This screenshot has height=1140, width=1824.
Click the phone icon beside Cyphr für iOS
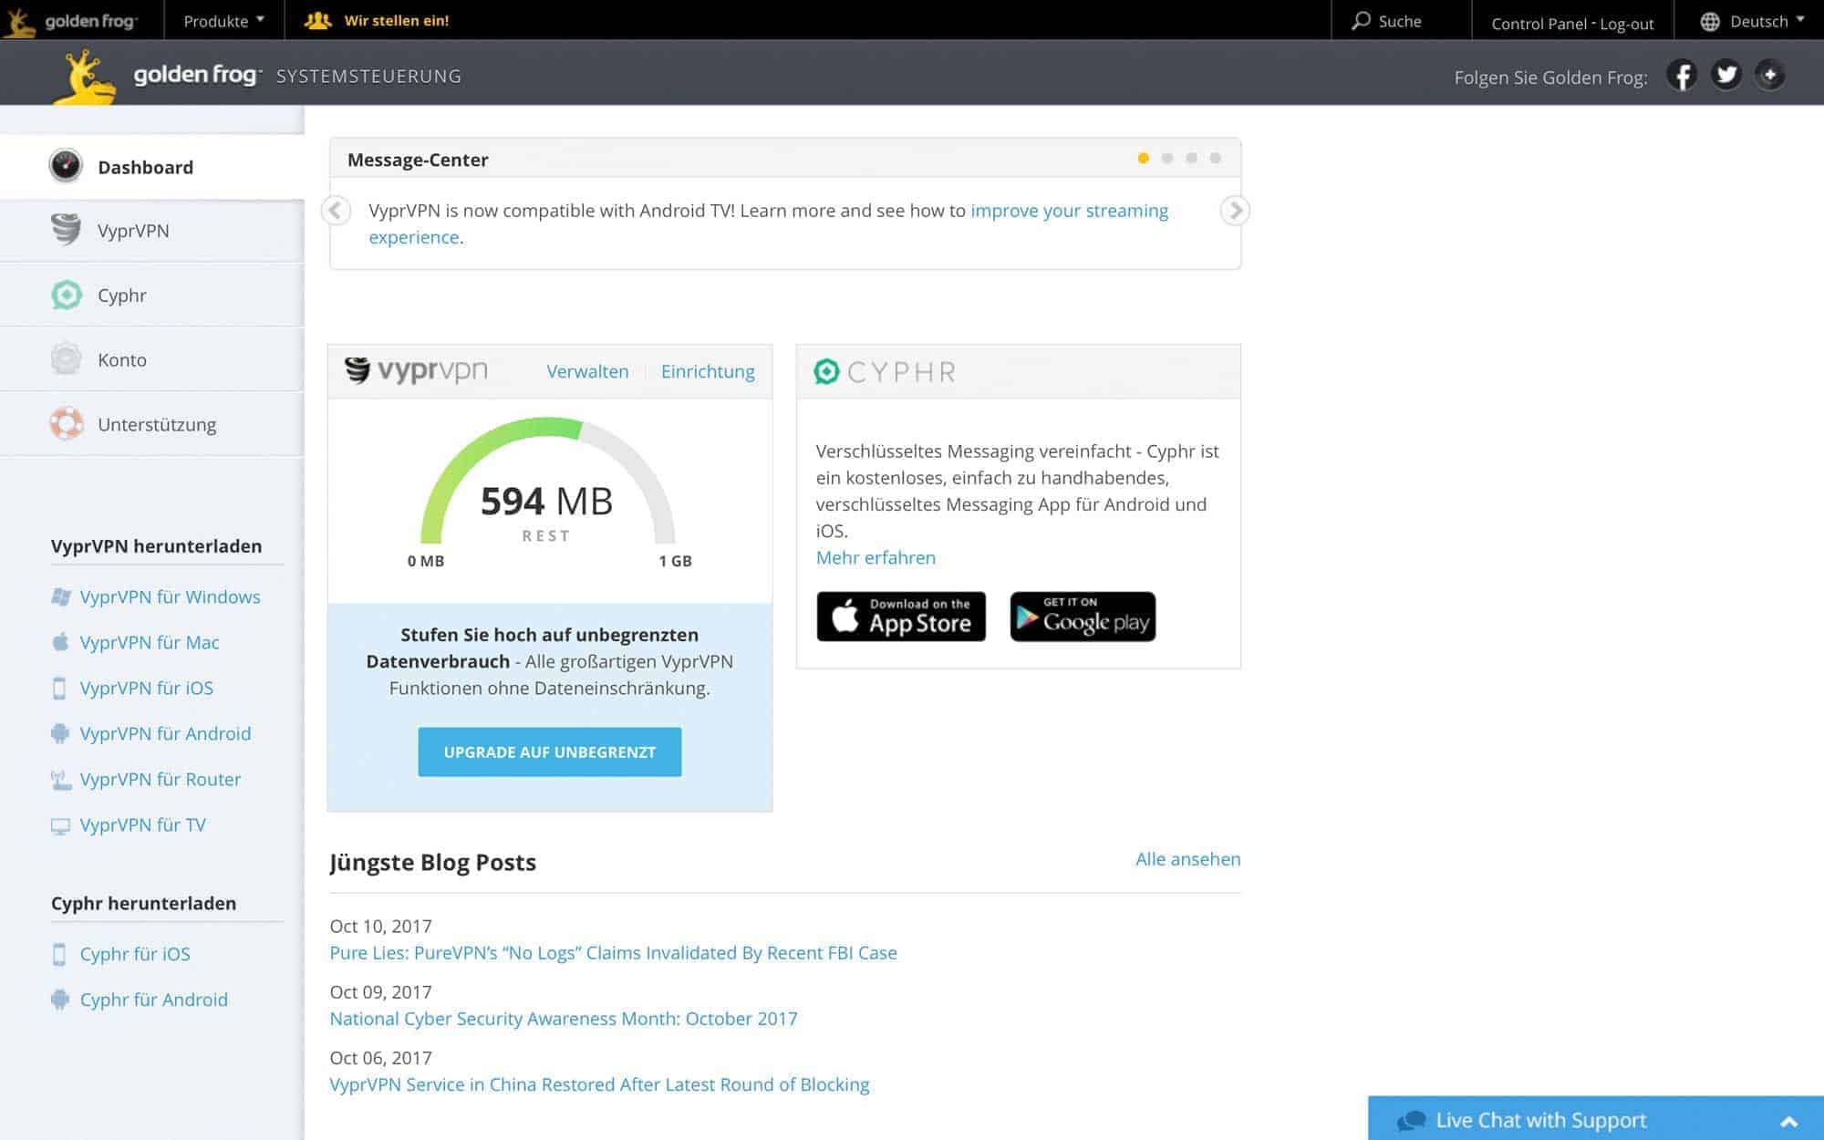point(59,954)
